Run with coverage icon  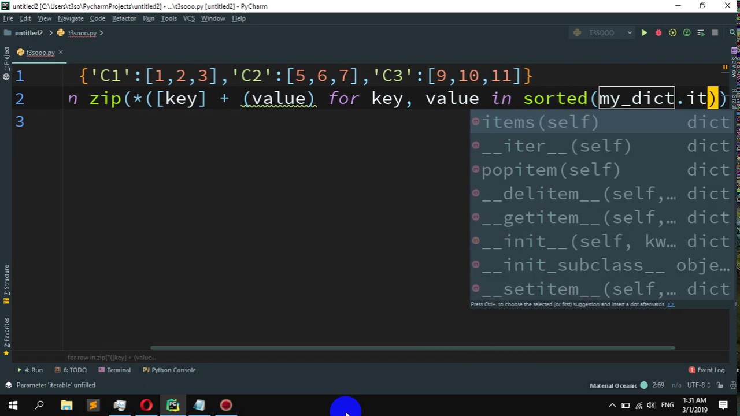coord(672,33)
